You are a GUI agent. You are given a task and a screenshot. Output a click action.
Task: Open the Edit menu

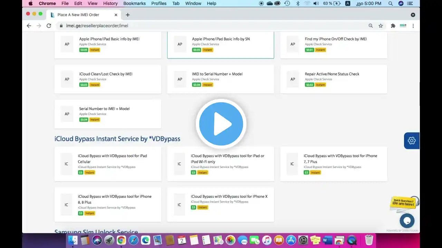[78, 3]
